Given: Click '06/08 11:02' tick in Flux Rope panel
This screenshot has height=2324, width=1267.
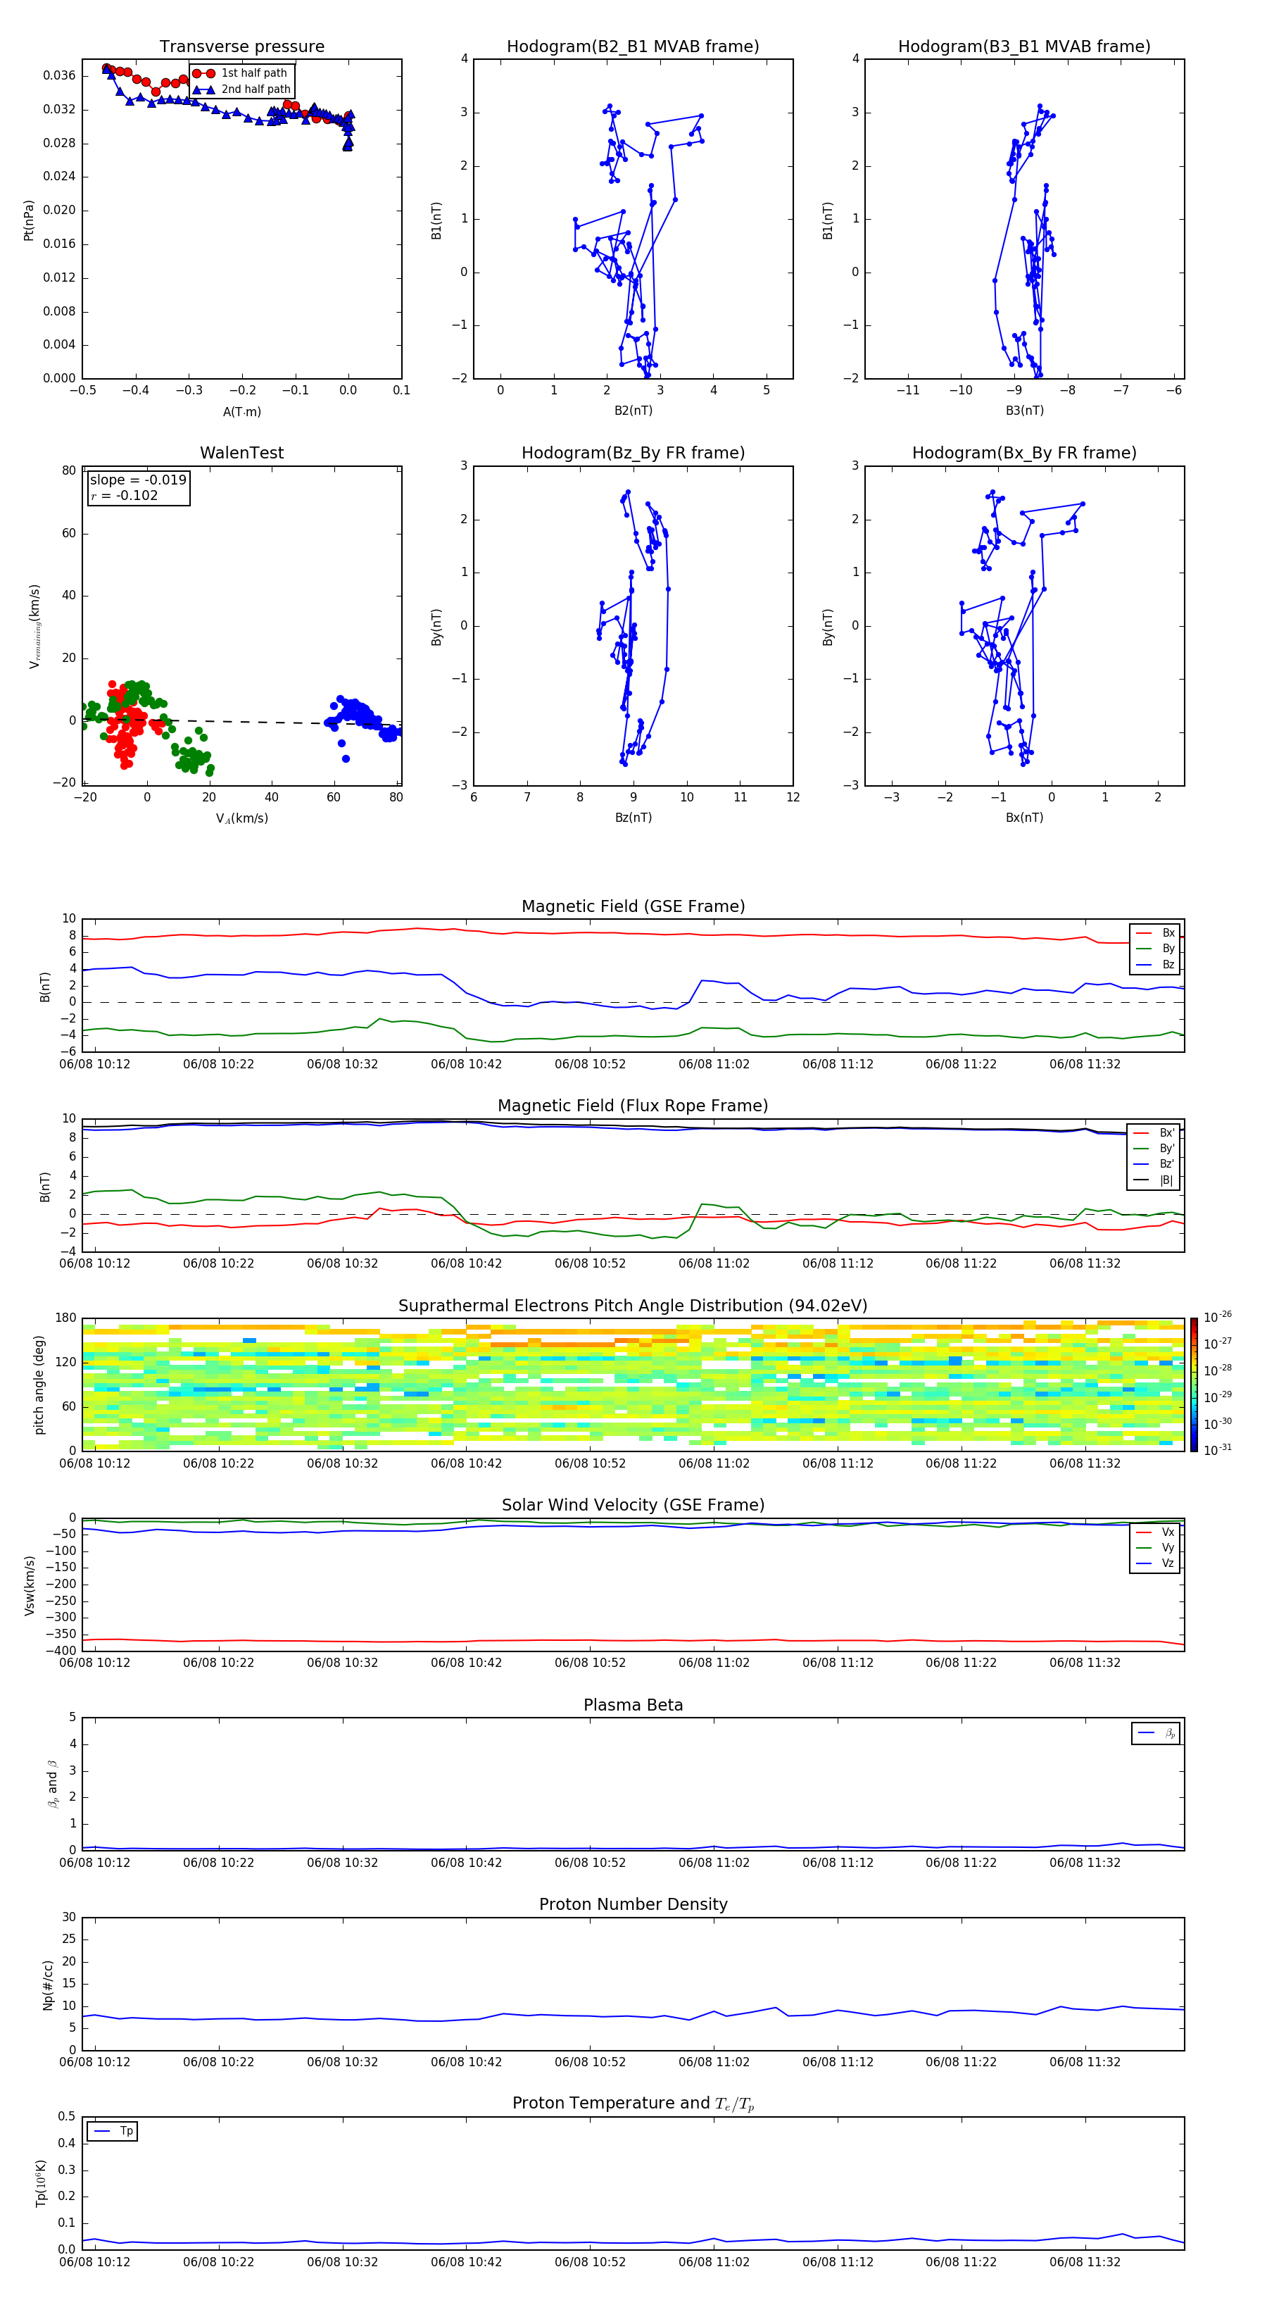Looking at the screenshot, I should [x=713, y=1264].
